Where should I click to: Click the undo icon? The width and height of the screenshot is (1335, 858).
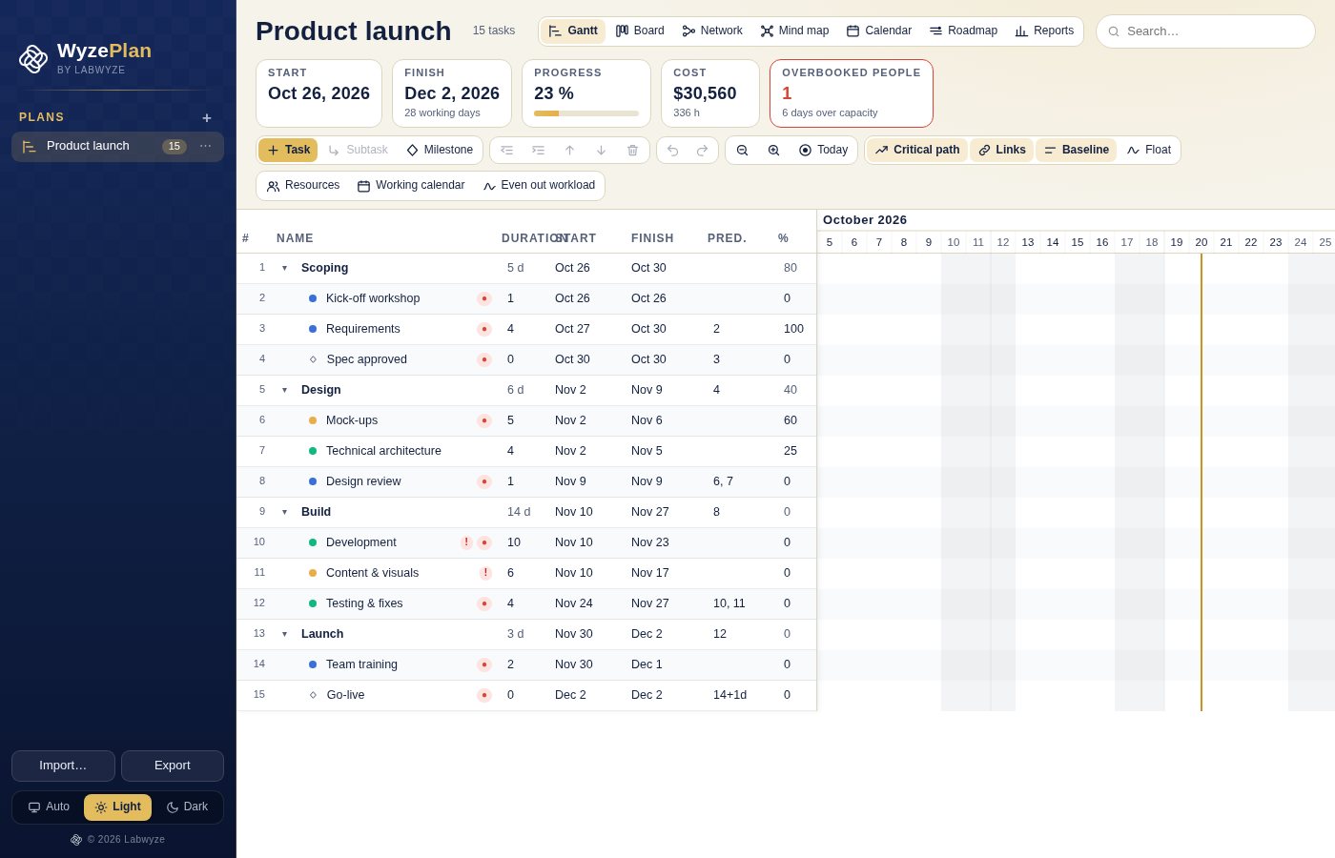(672, 151)
